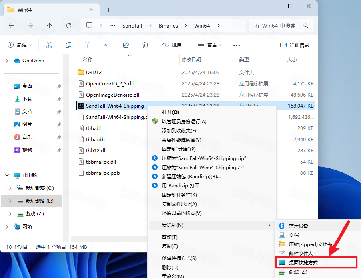Expand the 网络 (Network) node
361x278 pixels.
pos(7,227)
